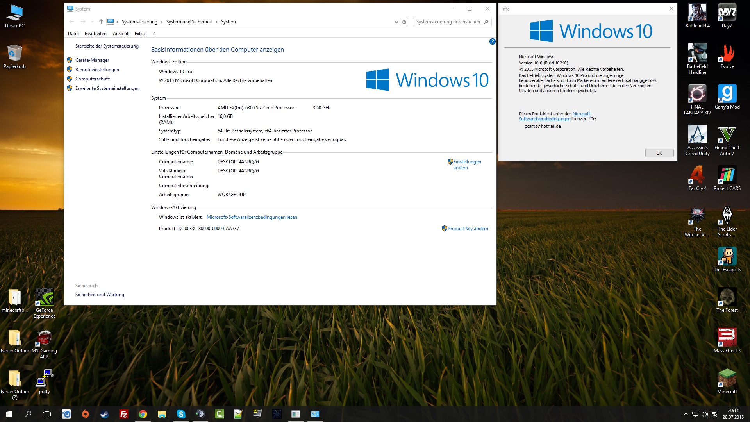This screenshot has width=750, height=422.
Task: Open the Battlefield 4 desktop shortcut
Action: pos(697,16)
